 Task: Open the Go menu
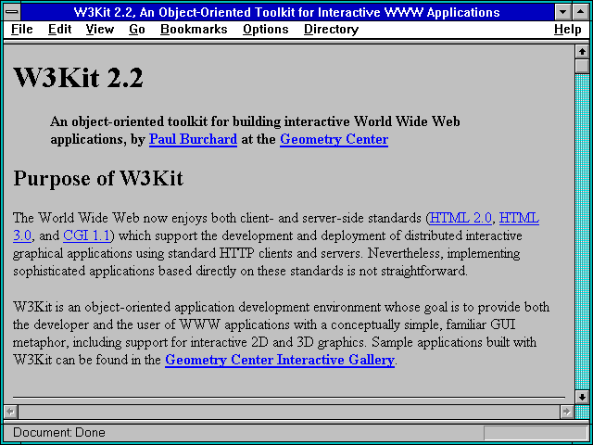pyautogui.click(x=137, y=30)
